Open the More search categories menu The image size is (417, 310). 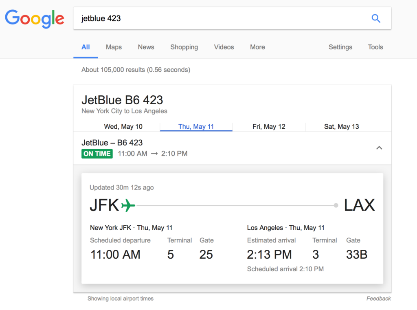tap(257, 47)
